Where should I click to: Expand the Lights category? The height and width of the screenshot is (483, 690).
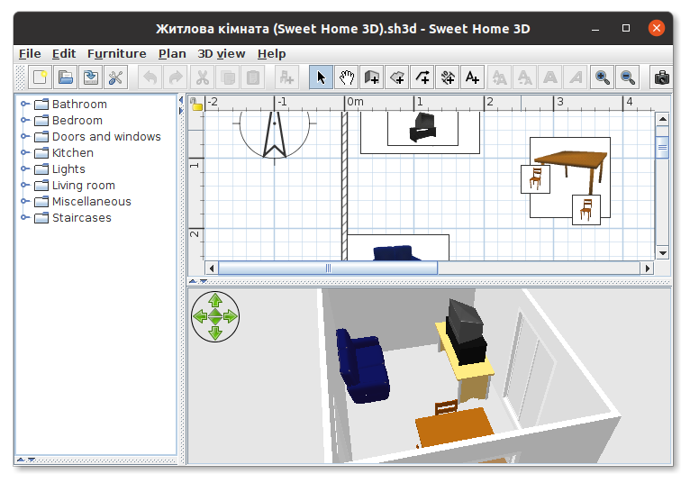click(25, 169)
